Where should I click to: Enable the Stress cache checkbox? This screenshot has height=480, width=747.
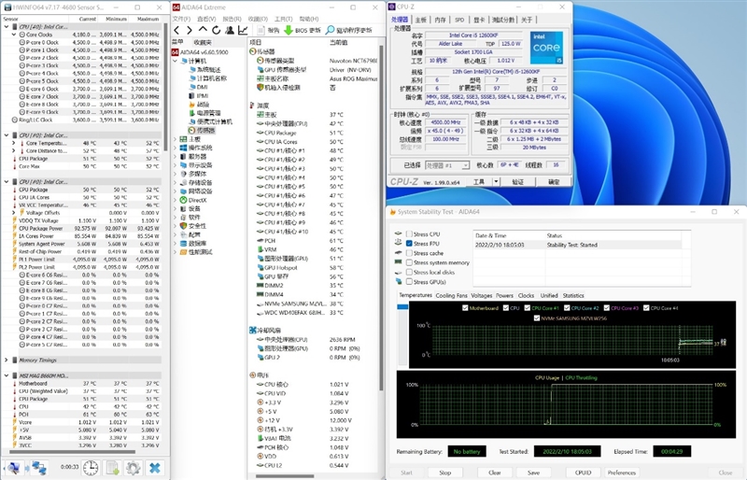(409, 253)
